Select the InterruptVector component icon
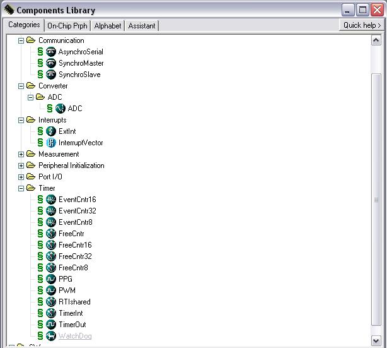This screenshot has width=387, height=348. [x=51, y=143]
